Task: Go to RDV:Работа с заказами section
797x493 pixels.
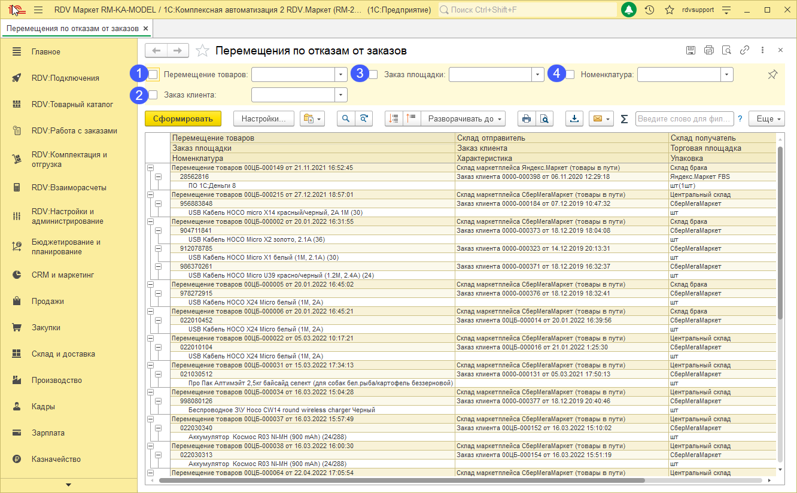Action: coord(74,130)
